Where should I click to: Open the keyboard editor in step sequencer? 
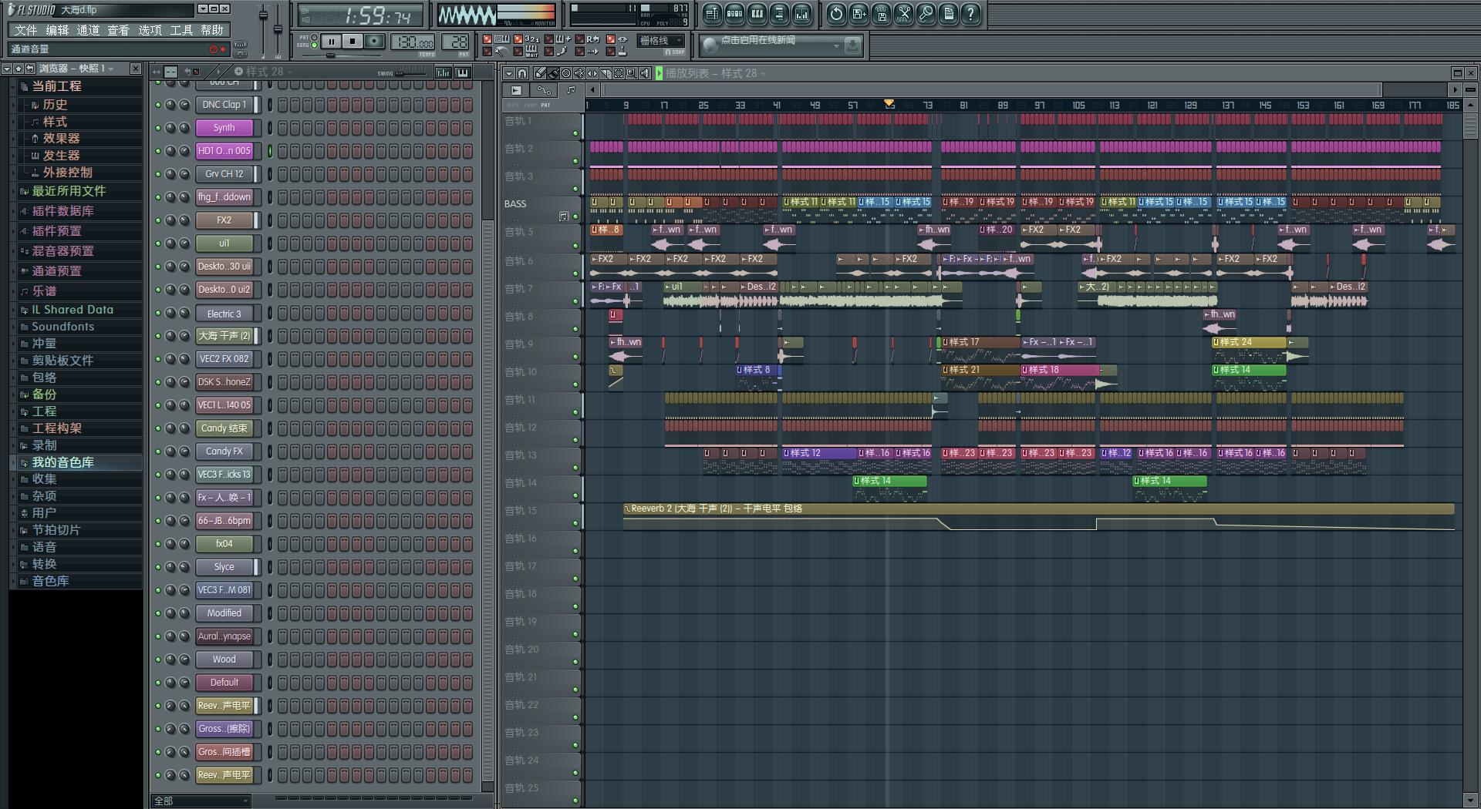463,72
